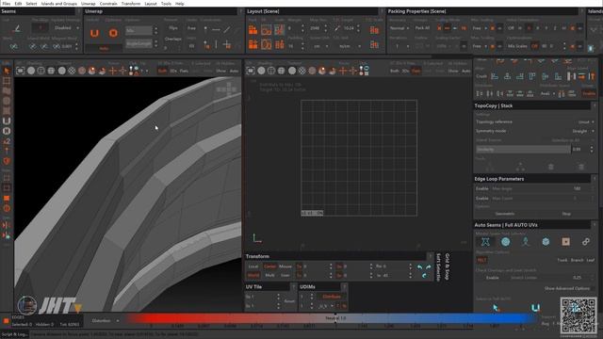603x339 pixels.
Task: Open the Topology reference dropdown
Action: point(586,121)
